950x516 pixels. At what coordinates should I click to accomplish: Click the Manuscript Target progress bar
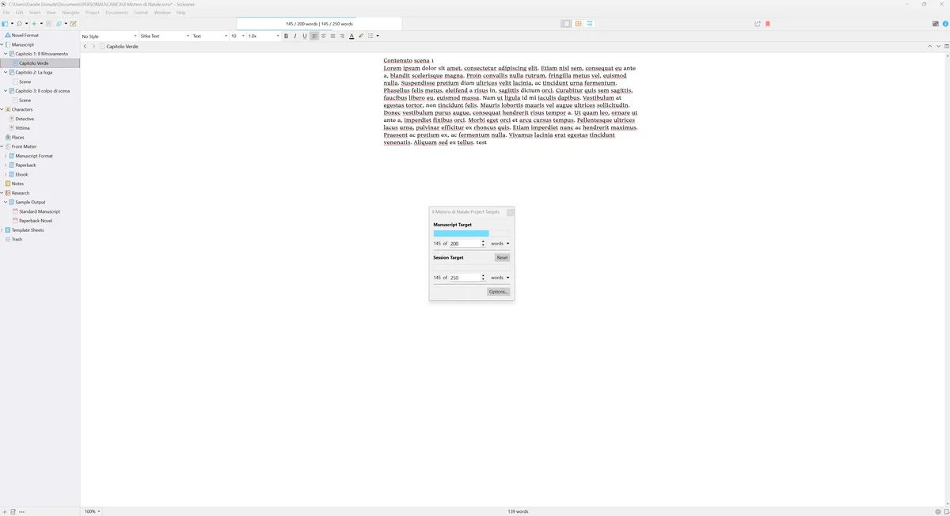pos(472,233)
